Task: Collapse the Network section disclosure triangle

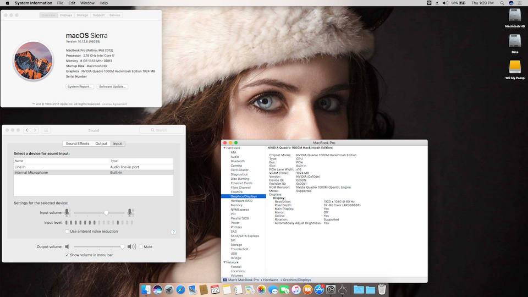Action: [x=224, y=262]
